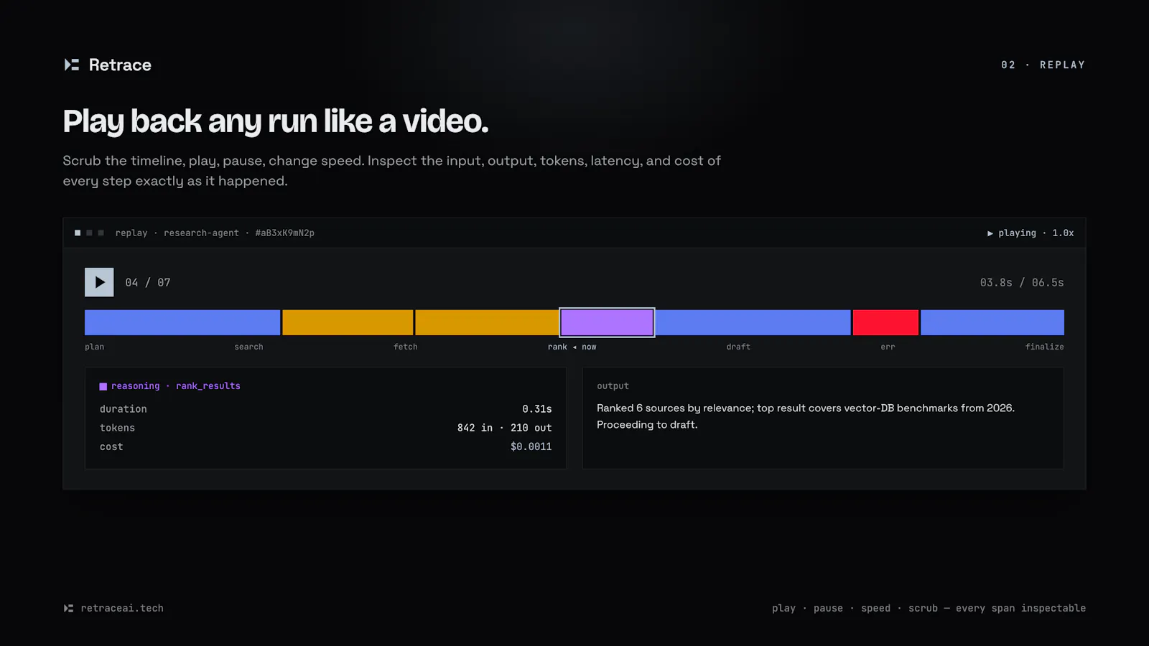Image resolution: width=1149 pixels, height=646 pixels.
Task: Click the 'rank_results' label
Action: point(208,386)
